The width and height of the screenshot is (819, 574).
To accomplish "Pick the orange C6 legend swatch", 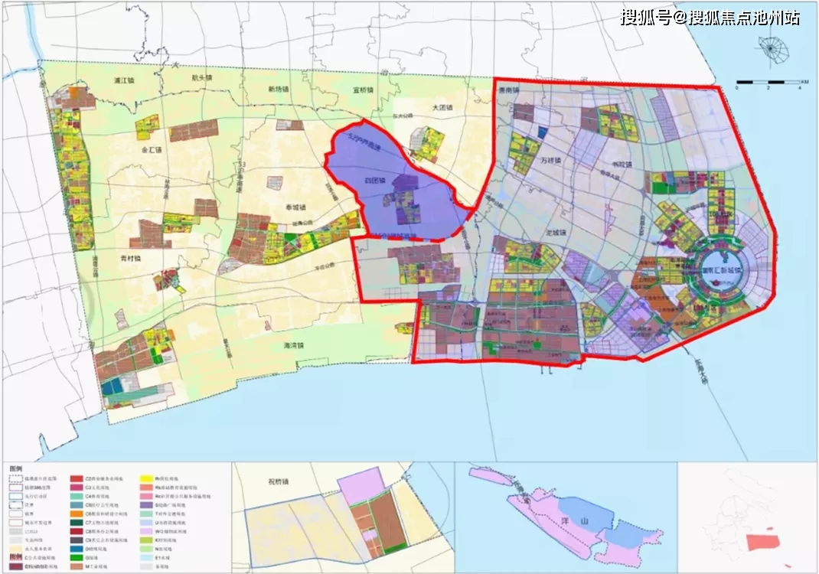I will [x=77, y=514].
